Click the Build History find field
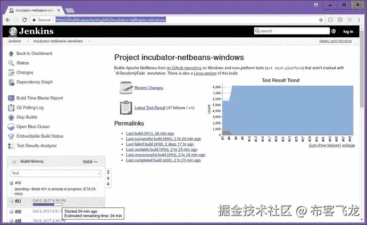Viewport: 367px width, 225px height. tap(56, 173)
